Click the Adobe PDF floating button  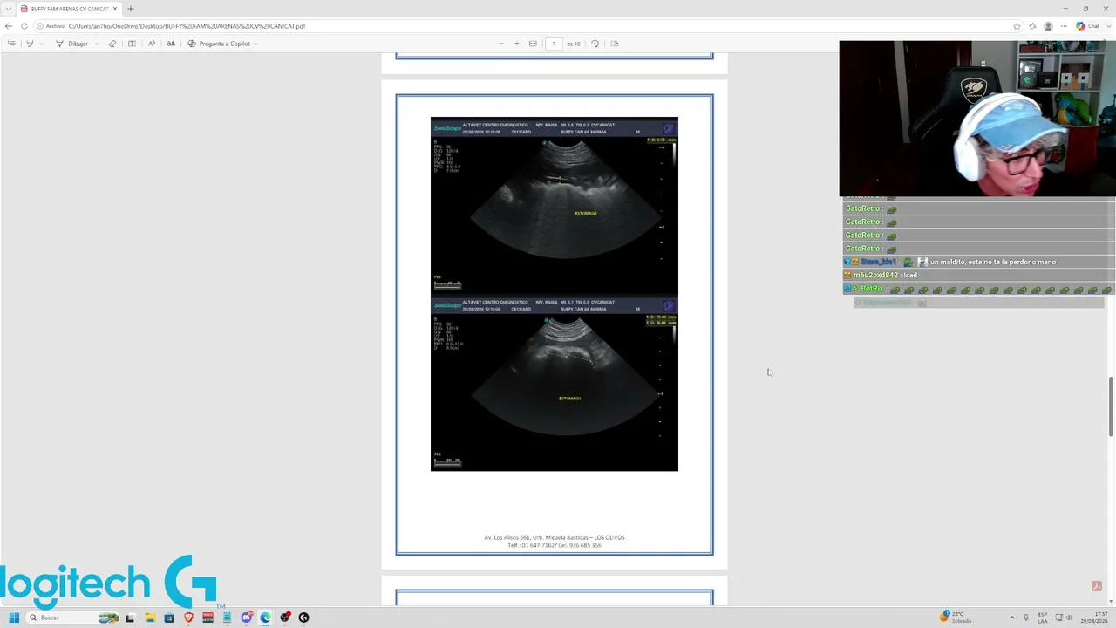coord(1096,586)
